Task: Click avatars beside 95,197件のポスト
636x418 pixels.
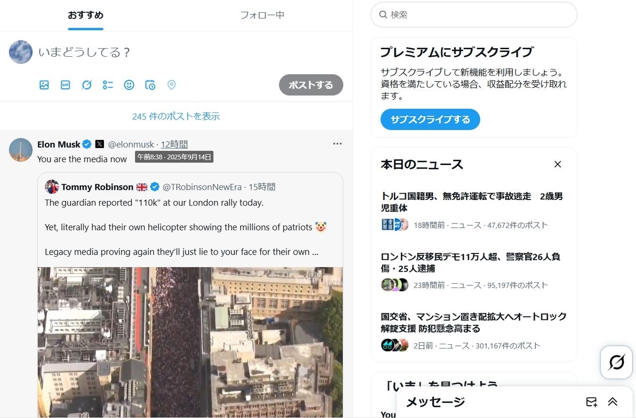Action: tap(395, 285)
